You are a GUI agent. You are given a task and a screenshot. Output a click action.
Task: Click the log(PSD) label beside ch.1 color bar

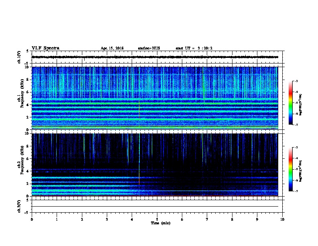(300, 105)
